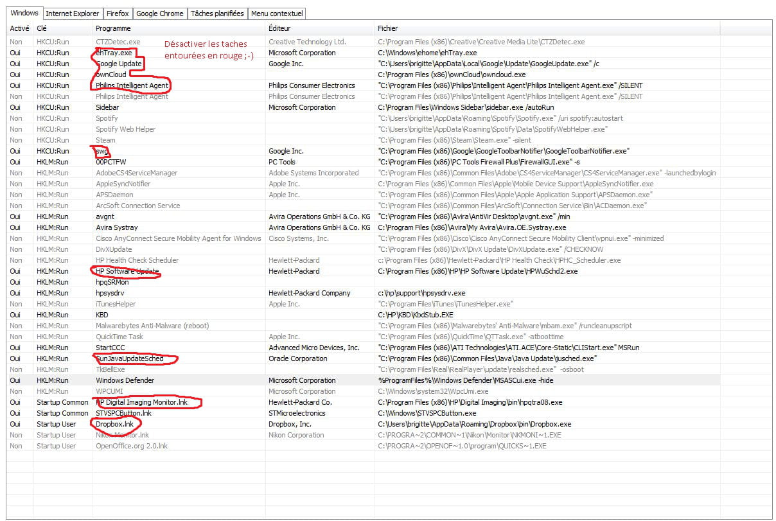Click the C:\Windows\system32\WpcUmi.exe file path

coord(433,391)
